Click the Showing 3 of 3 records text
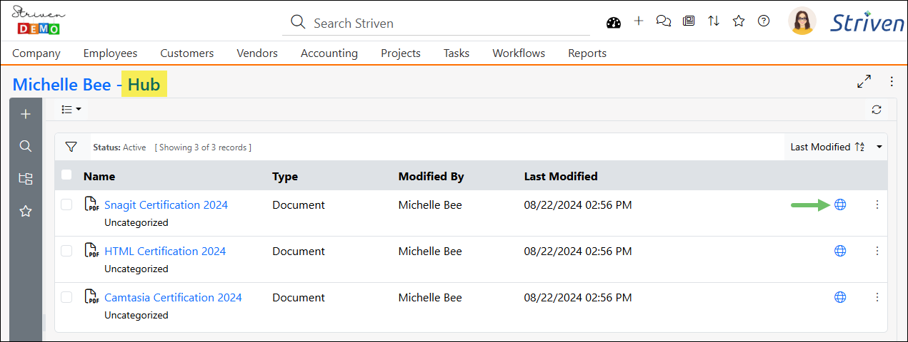The width and height of the screenshot is (908, 342). (203, 147)
